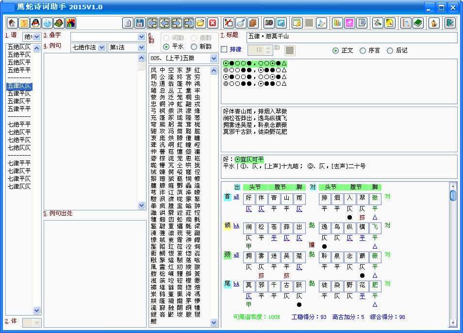Viewport: 463px width, 333px height.
Task: Take a snapshot with camera icon
Action: 269,23
